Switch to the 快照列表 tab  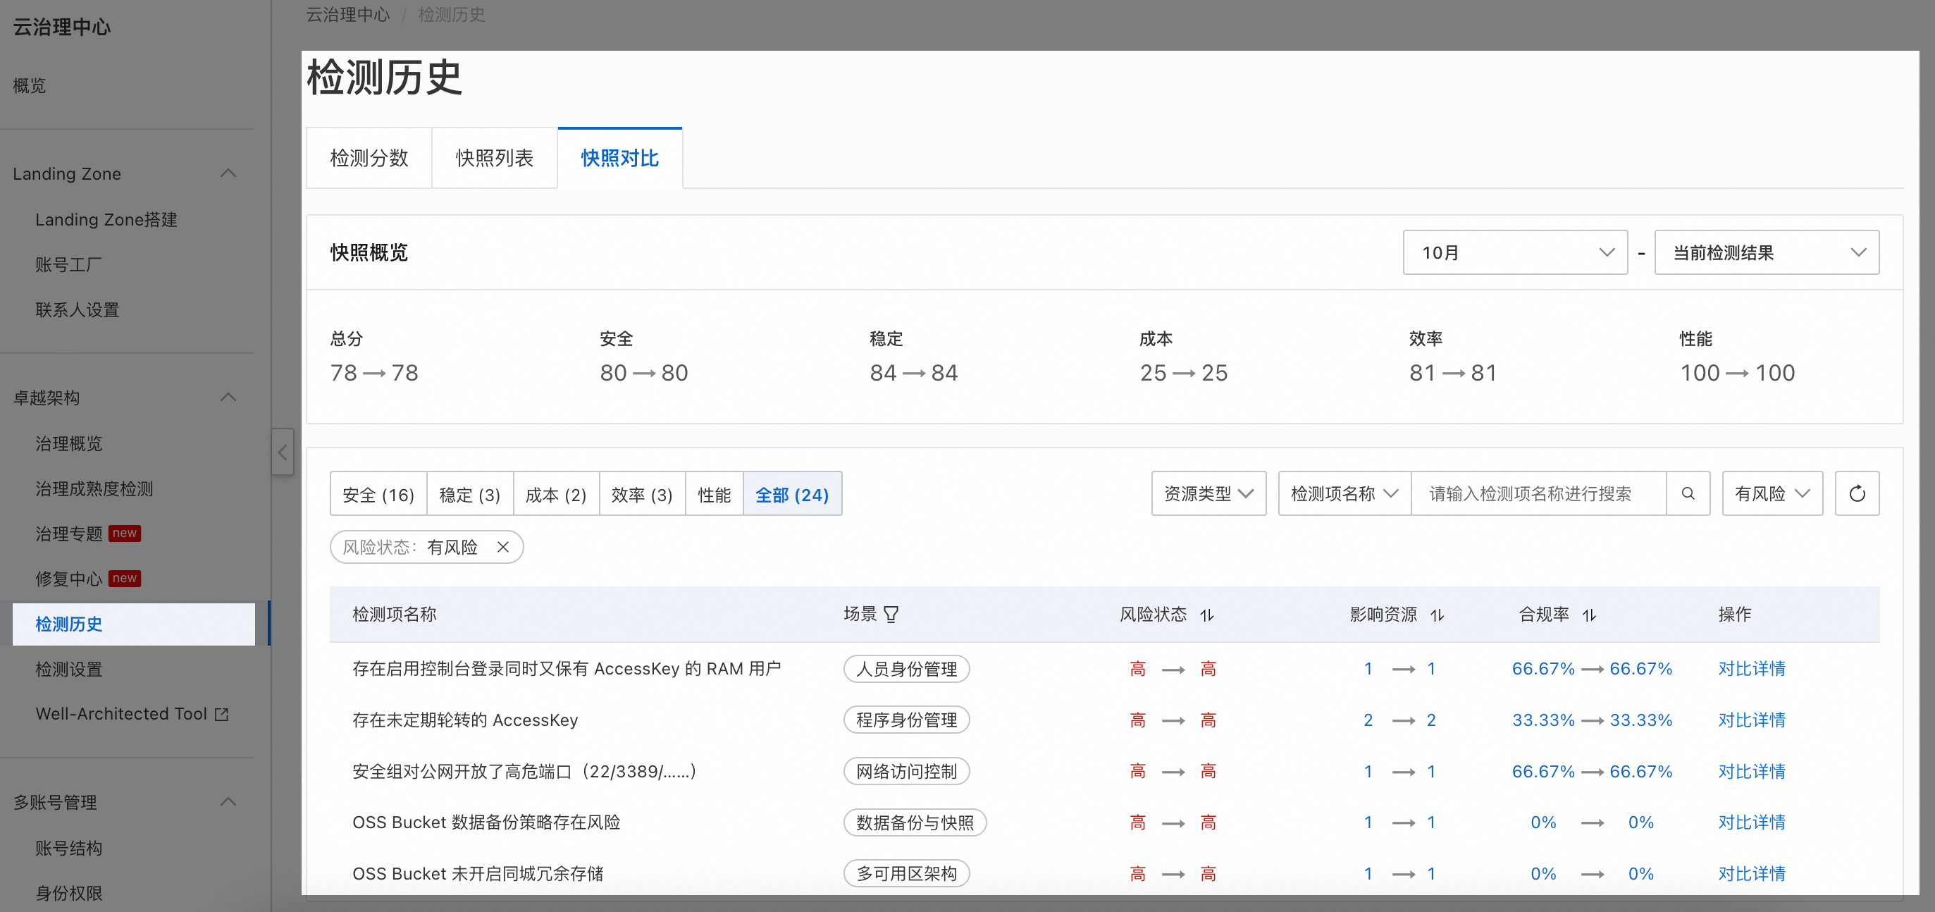494,158
